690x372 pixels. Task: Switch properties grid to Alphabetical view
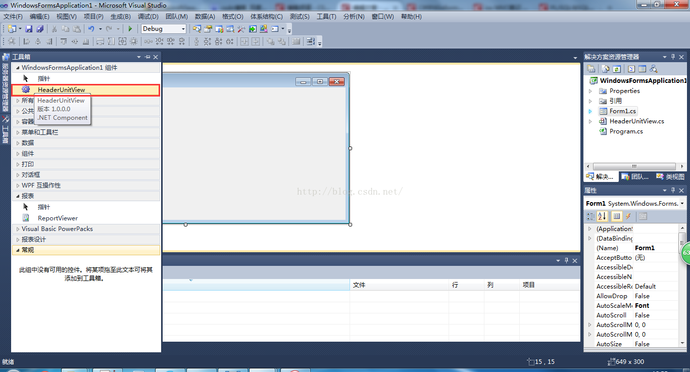(x=602, y=216)
